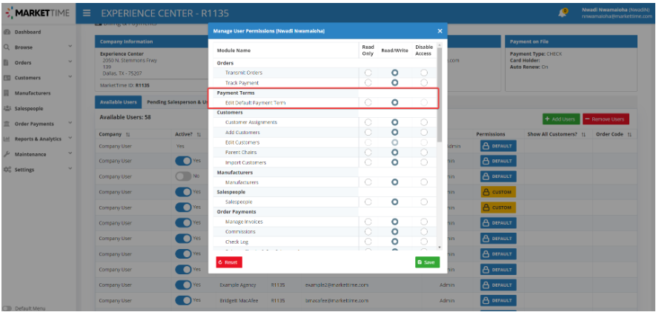The image size is (659, 312).
Task: Expand the Order Payments menu chevron
Action: pyautogui.click(x=70, y=123)
